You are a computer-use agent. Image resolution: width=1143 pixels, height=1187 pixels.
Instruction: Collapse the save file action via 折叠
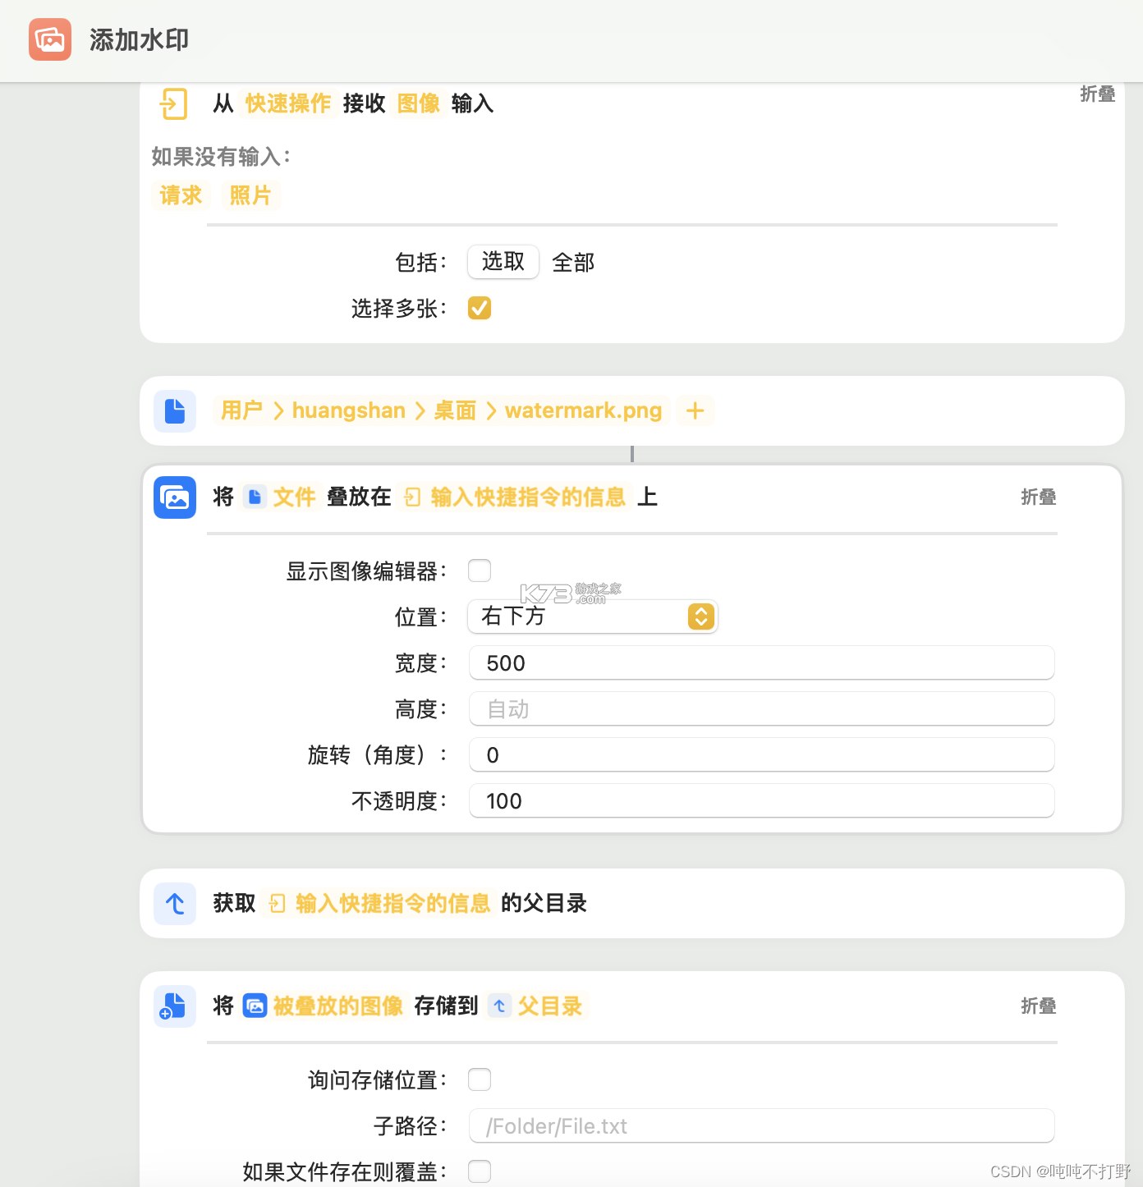pyautogui.click(x=1039, y=1006)
